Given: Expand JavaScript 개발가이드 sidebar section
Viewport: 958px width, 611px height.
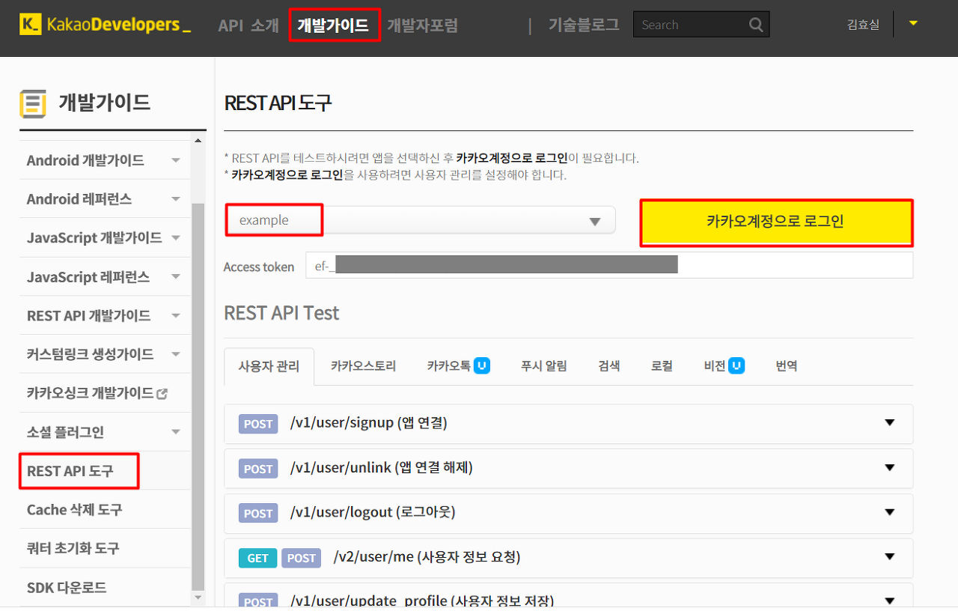Looking at the screenshot, I should point(175,238).
